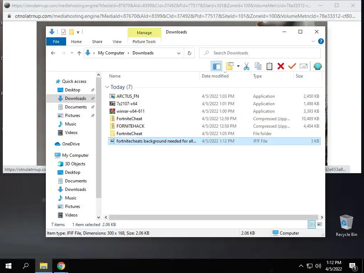Go back with the left arrow button
This screenshot has width=364, height=273.
(x=53, y=53)
